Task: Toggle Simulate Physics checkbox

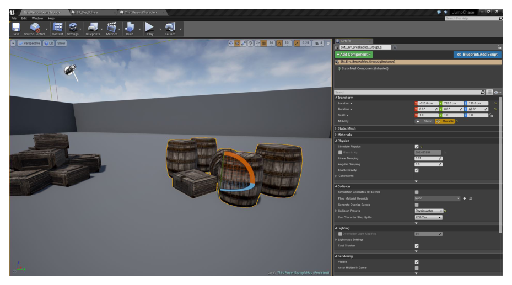Action: (417, 147)
